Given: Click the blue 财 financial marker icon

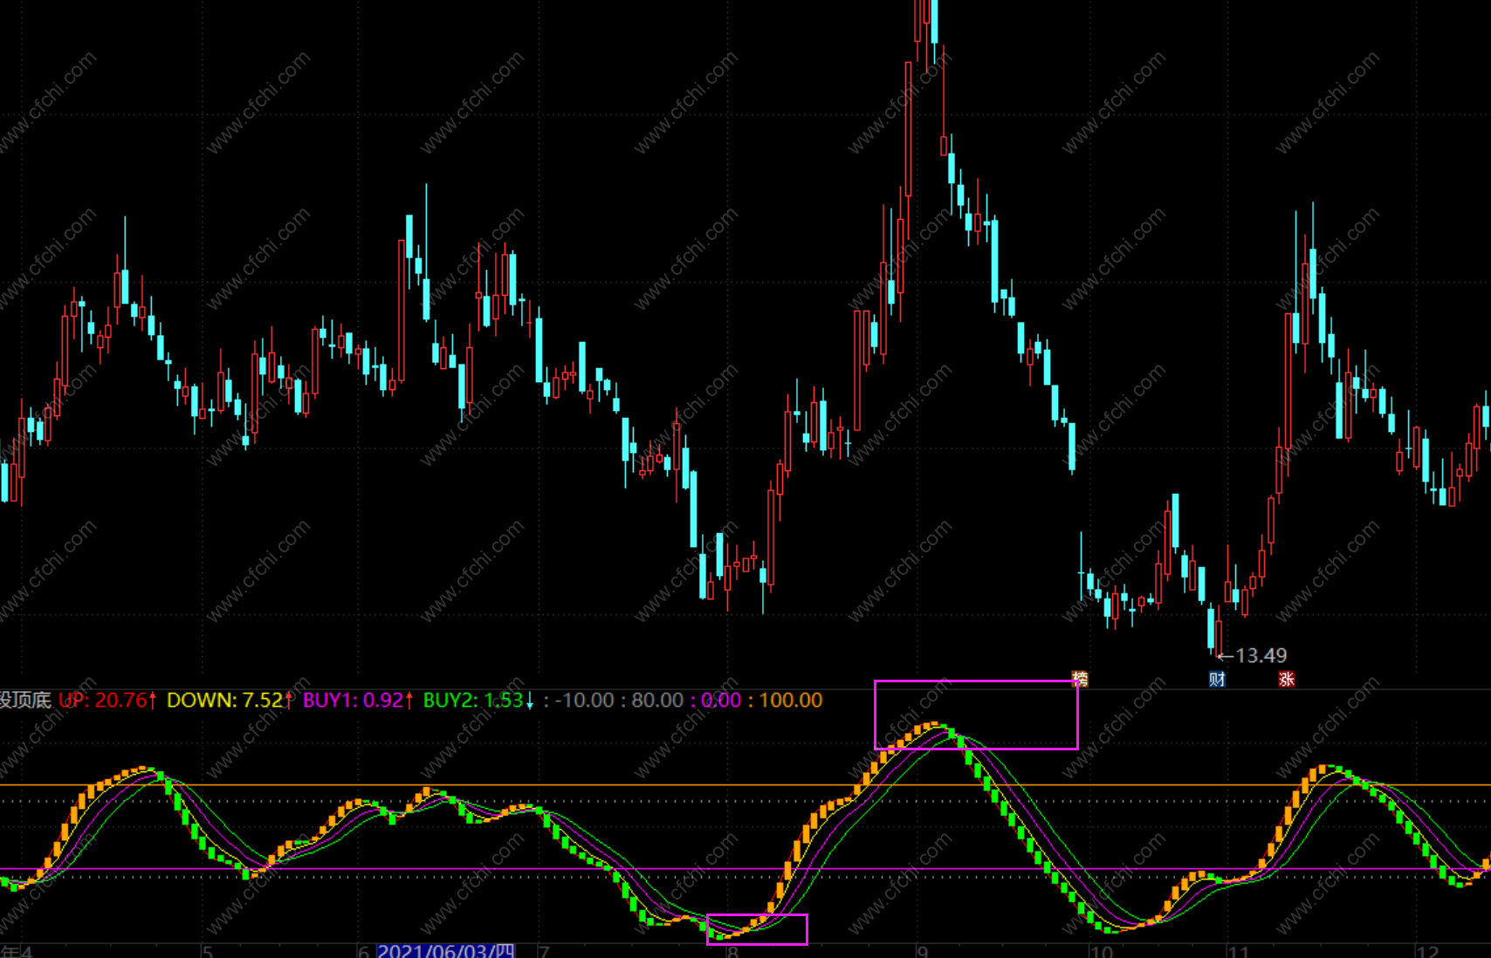Looking at the screenshot, I should coord(1217,679).
